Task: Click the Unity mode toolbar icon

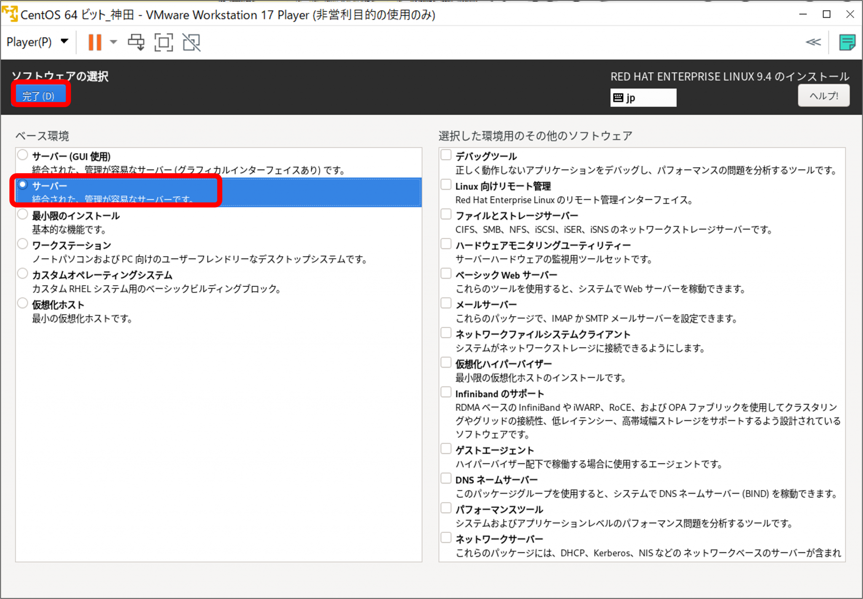Action: pyautogui.click(x=191, y=42)
